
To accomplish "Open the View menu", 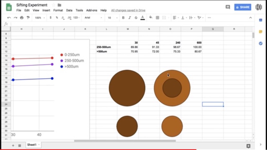I will pyautogui.click(x=36, y=10).
